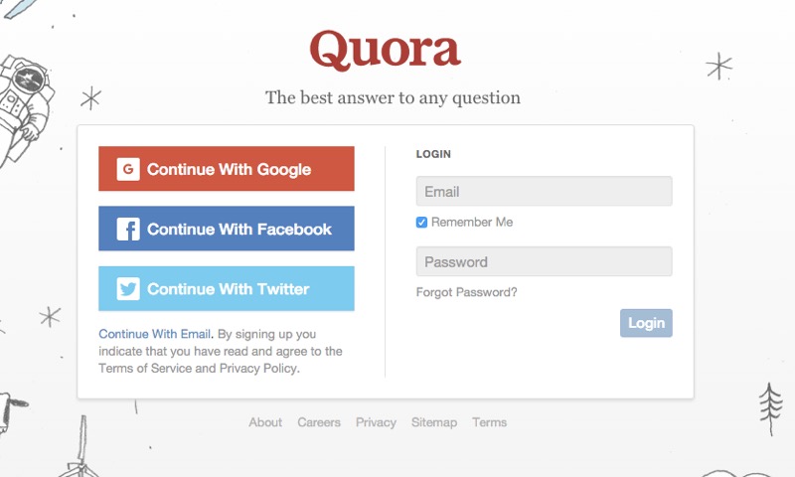Toggle the Remember Me checkbox
795x477 pixels.
click(421, 222)
